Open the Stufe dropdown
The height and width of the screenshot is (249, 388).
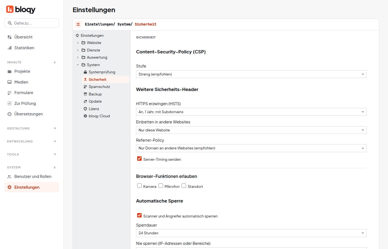click(251, 74)
